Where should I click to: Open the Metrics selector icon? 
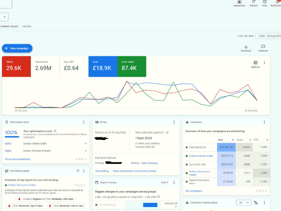coord(255,63)
